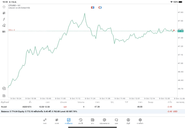Open the Mailbox tab at-sign icon
Image resolution: width=185 pixels, height=129 pixels.
click(x=104, y=121)
